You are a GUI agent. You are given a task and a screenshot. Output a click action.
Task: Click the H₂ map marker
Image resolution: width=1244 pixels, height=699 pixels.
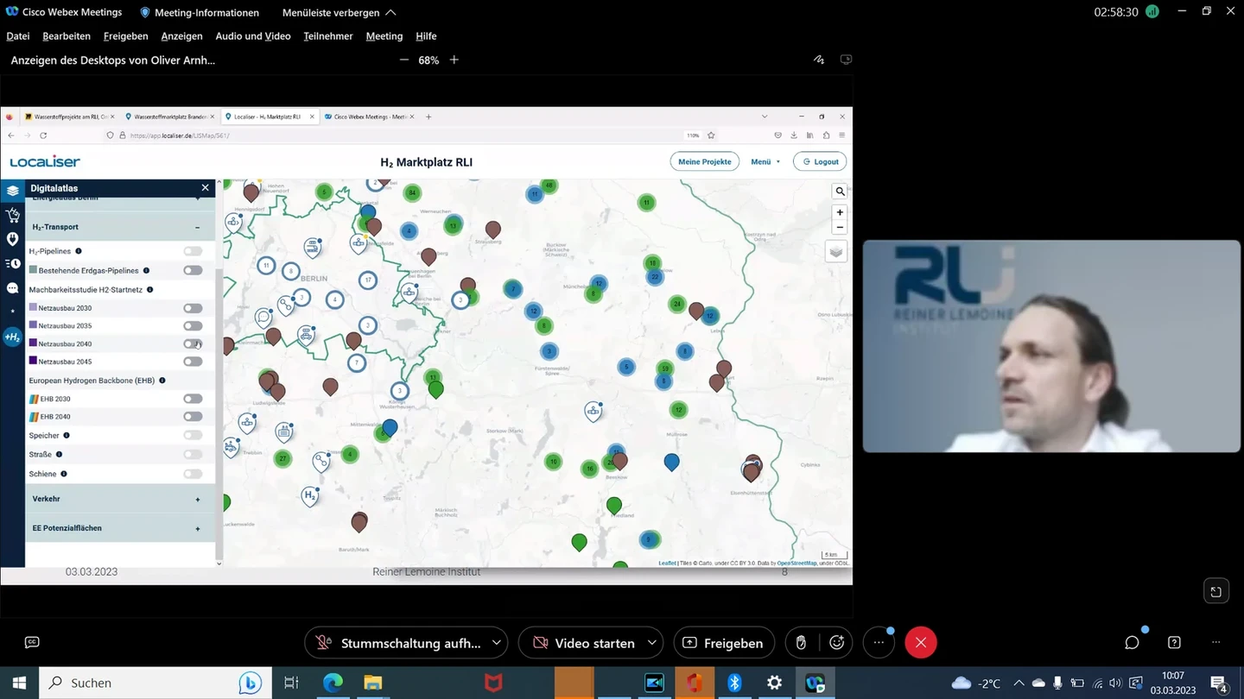[309, 495]
